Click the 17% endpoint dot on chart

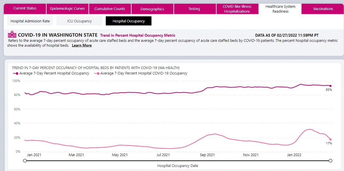(x=330, y=139)
